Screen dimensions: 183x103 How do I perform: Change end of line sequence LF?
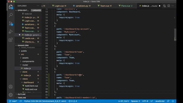[152, 101]
